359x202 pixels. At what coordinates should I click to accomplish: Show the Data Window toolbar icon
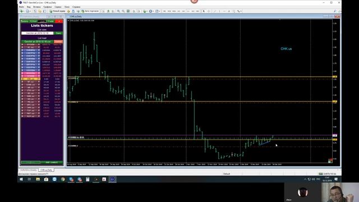(40, 11)
